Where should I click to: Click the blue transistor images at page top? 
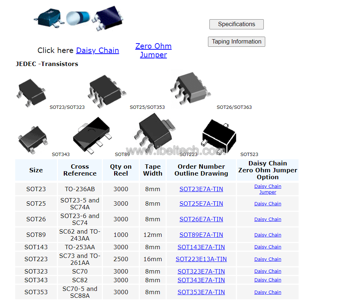76,18
